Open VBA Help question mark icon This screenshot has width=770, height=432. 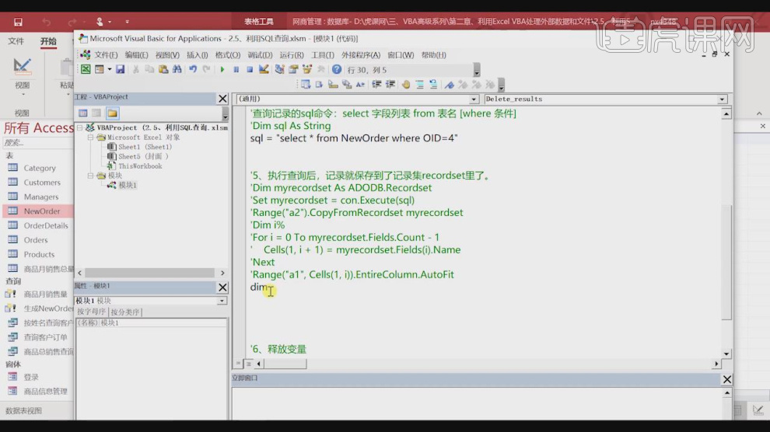pyautogui.click(x=336, y=70)
